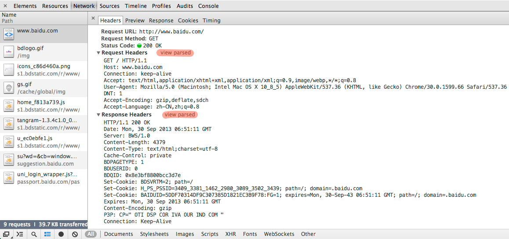Select the Network panel tab

tap(84, 6)
